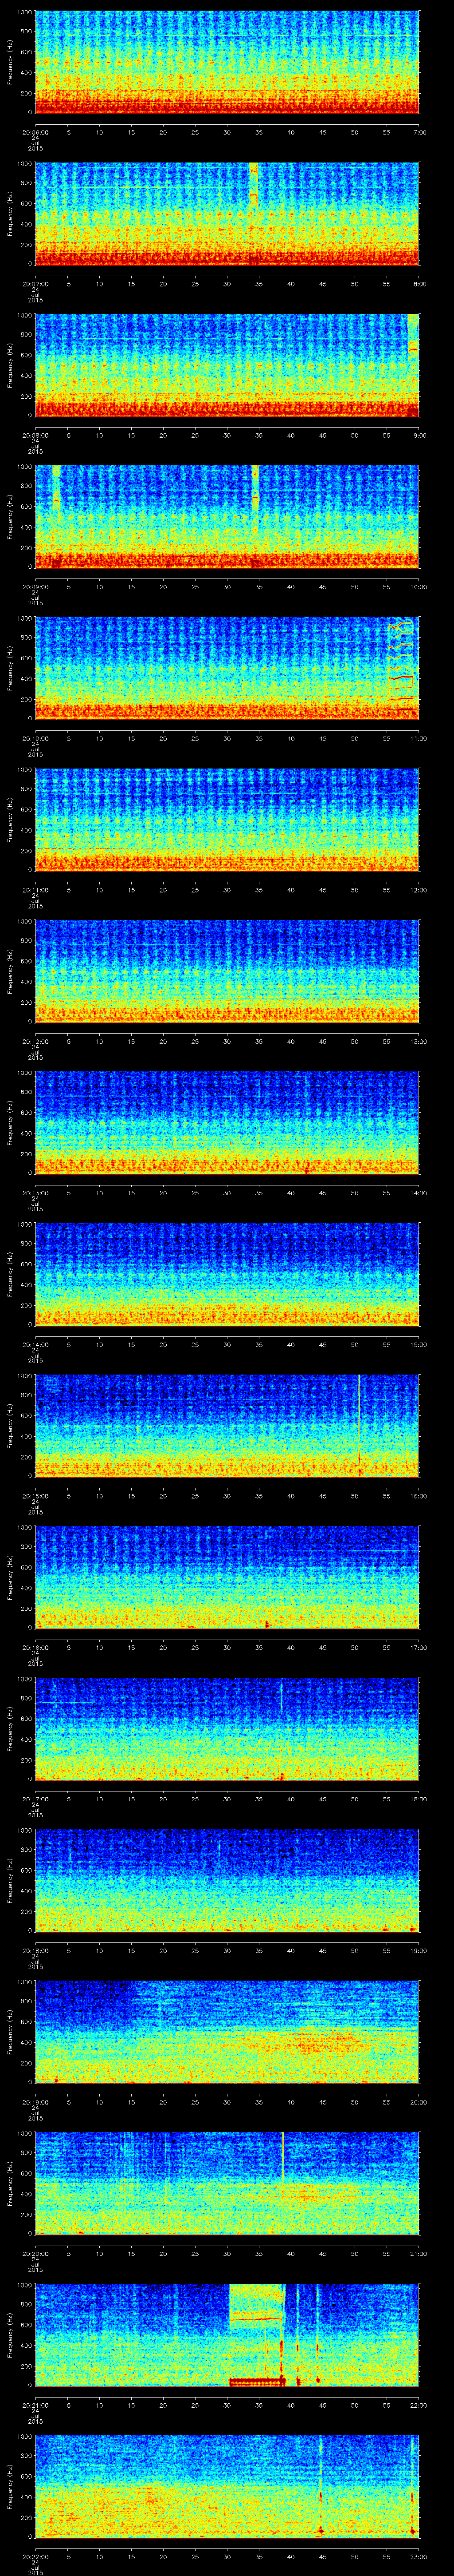Open the spectrogram panel starting at 20:19:00

[x=227, y=2032]
